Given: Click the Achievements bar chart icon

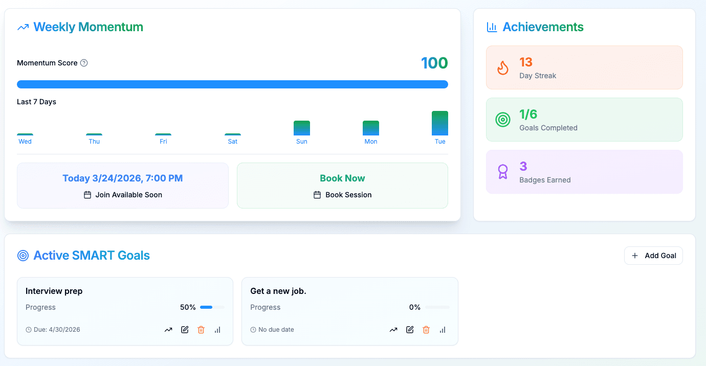Looking at the screenshot, I should click(x=492, y=27).
